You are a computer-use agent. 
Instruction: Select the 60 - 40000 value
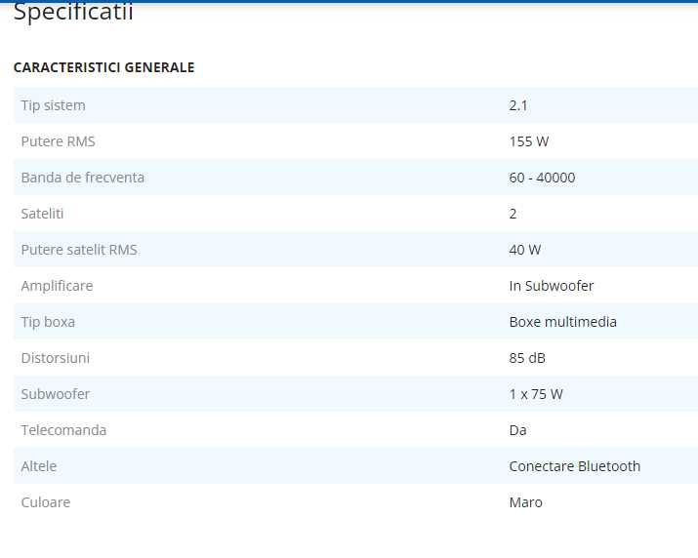(x=542, y=178)
